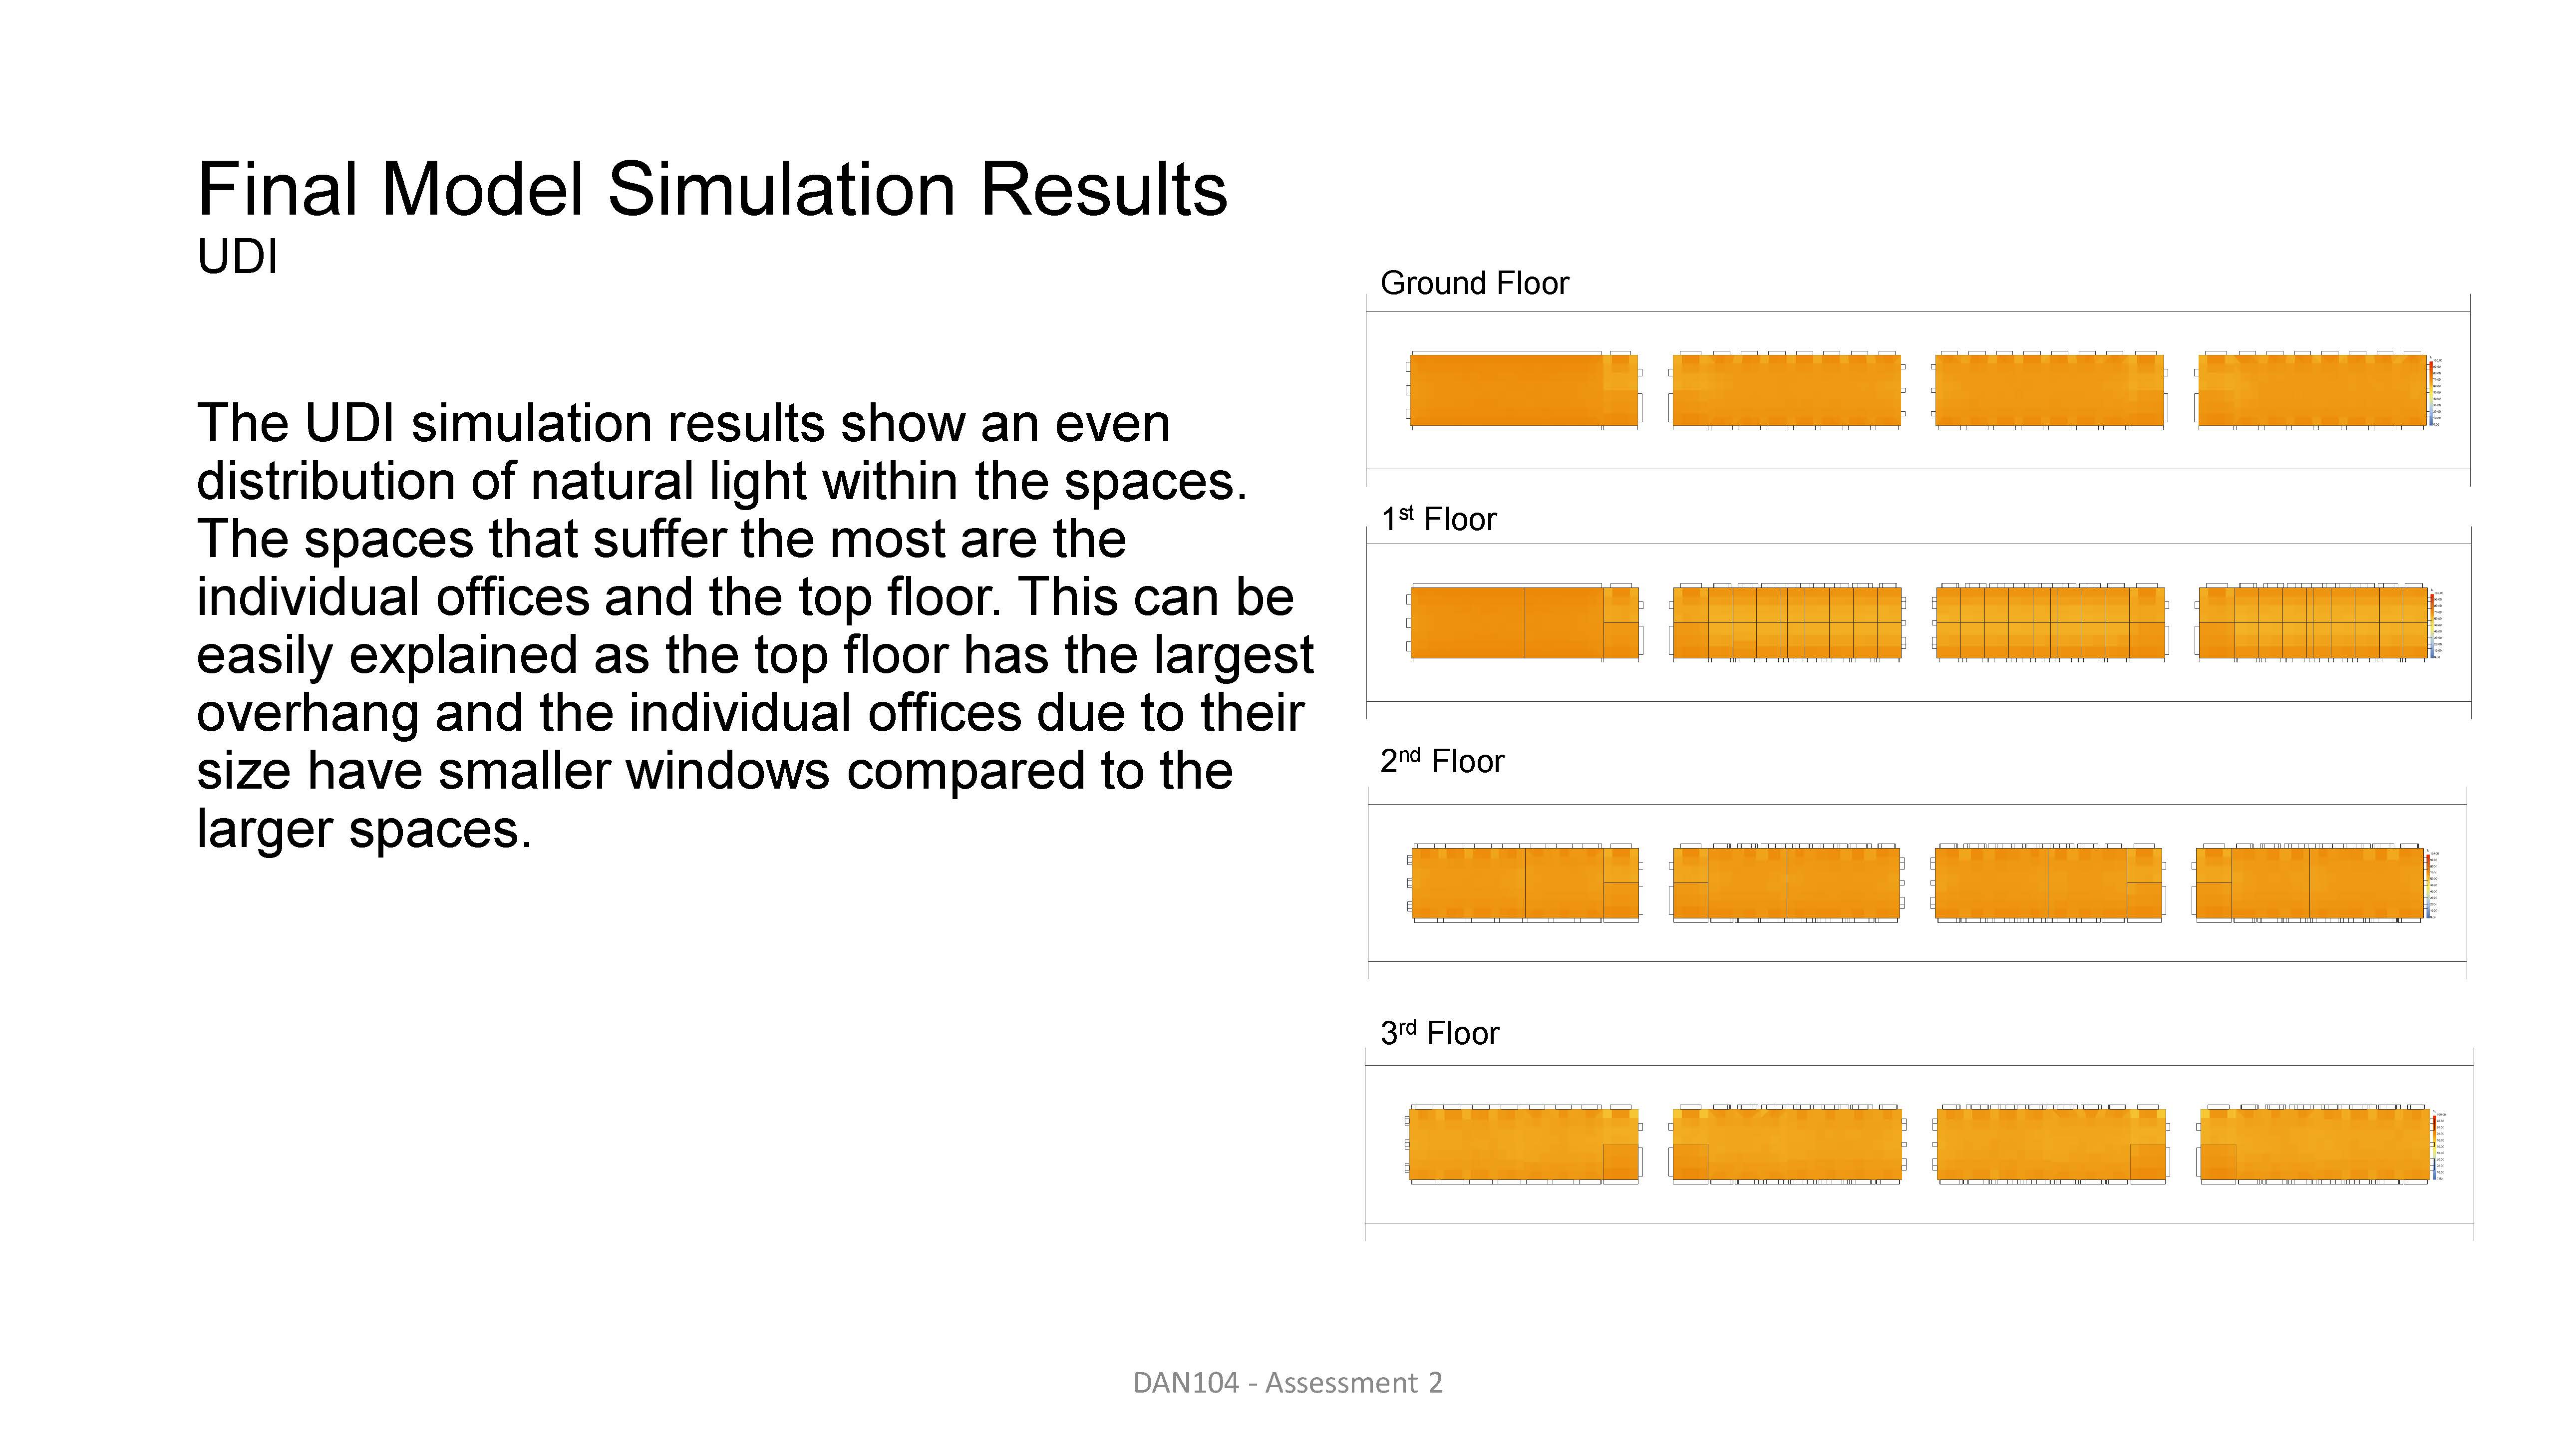Click the "DAN104 - Assessment 2" footer text
The height and width of the screenshot is (1449, 2576).
point(1287,1383)
